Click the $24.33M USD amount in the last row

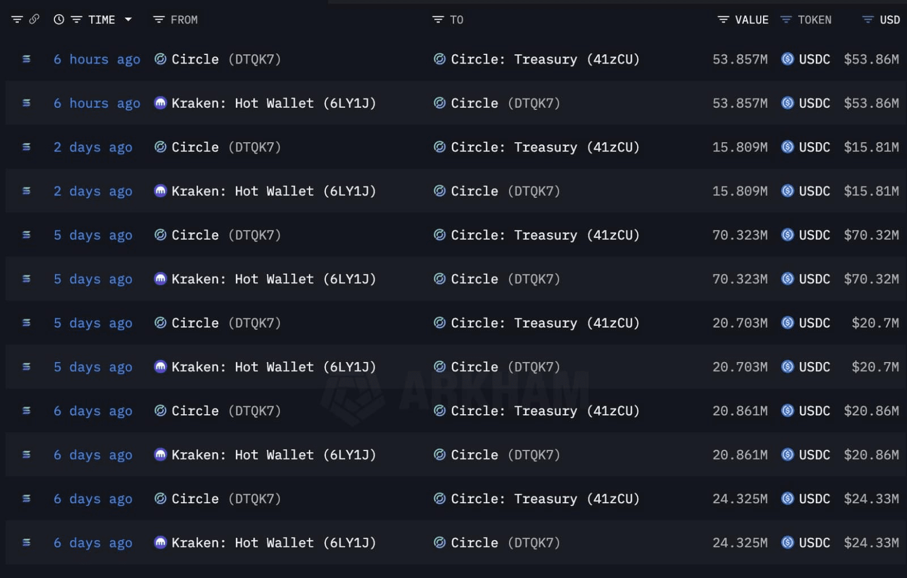click(x=871, y=543)
